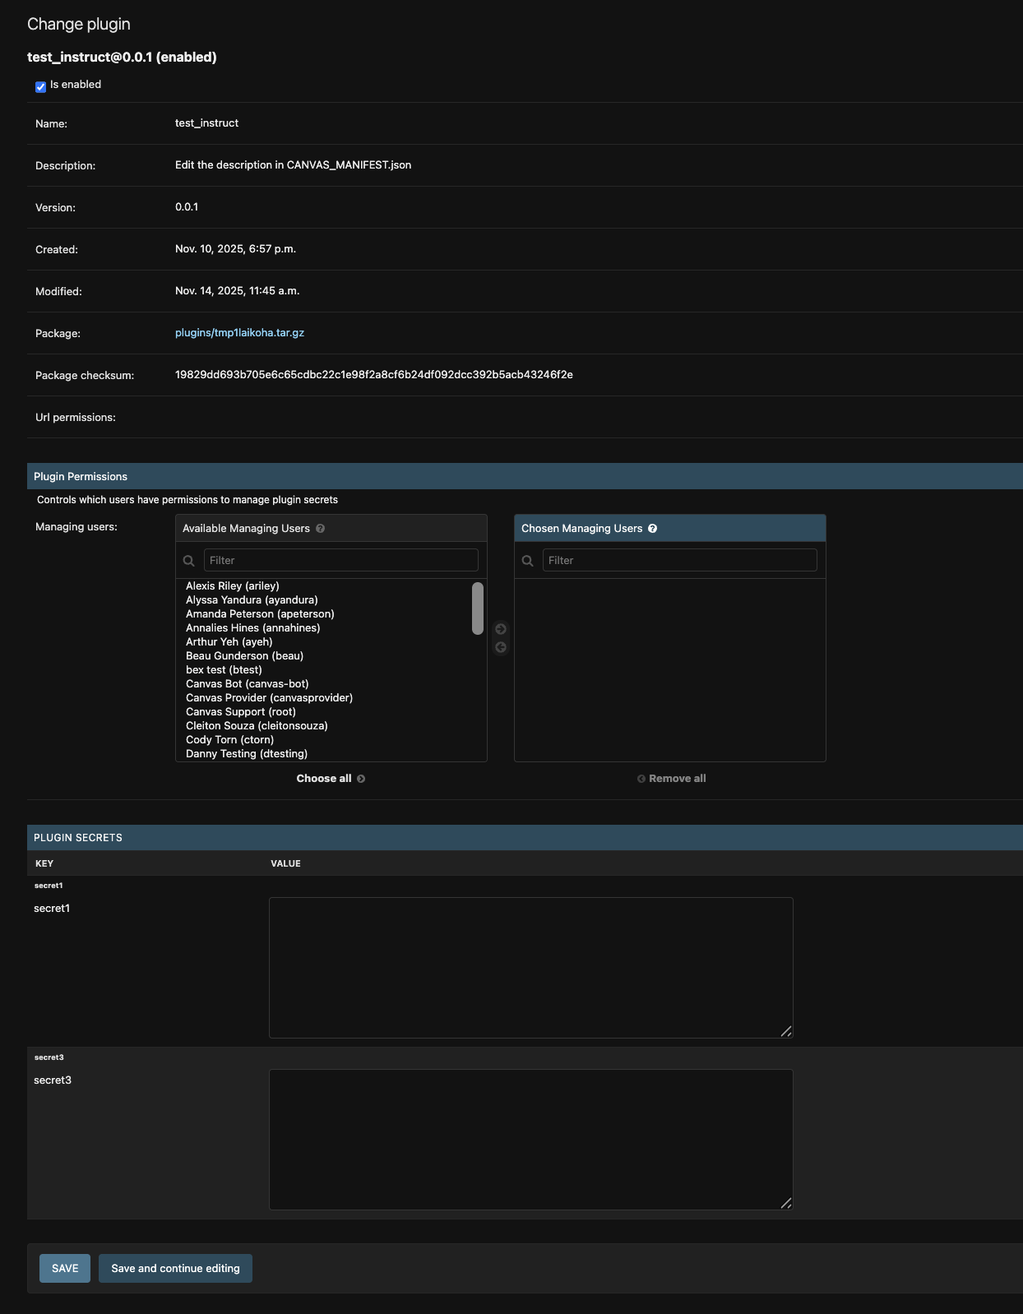Select Canvas Support (root) user
Screen dimensions: 1023x1314
(x=241, y=712)
